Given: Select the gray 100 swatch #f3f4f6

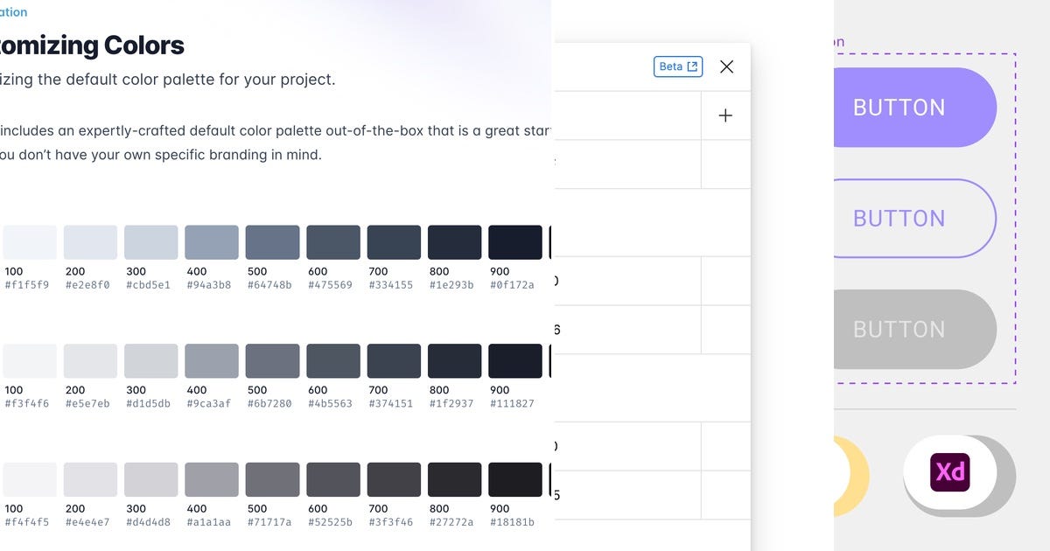Looking at the screenshot, I should click(x=30, y=360).
